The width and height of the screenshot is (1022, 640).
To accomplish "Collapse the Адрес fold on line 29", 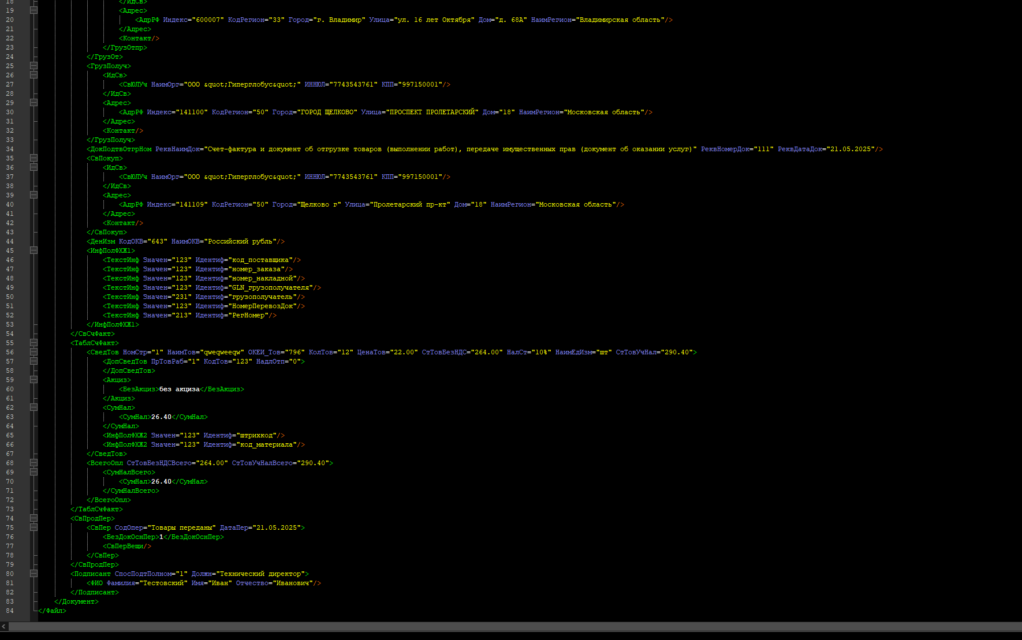I will pos(33,103).
